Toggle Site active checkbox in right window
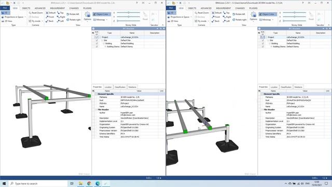The image size is (332, 187). point(263,41)
